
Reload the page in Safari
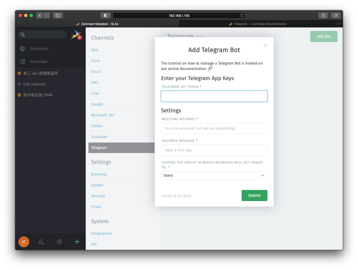point(242,15)
